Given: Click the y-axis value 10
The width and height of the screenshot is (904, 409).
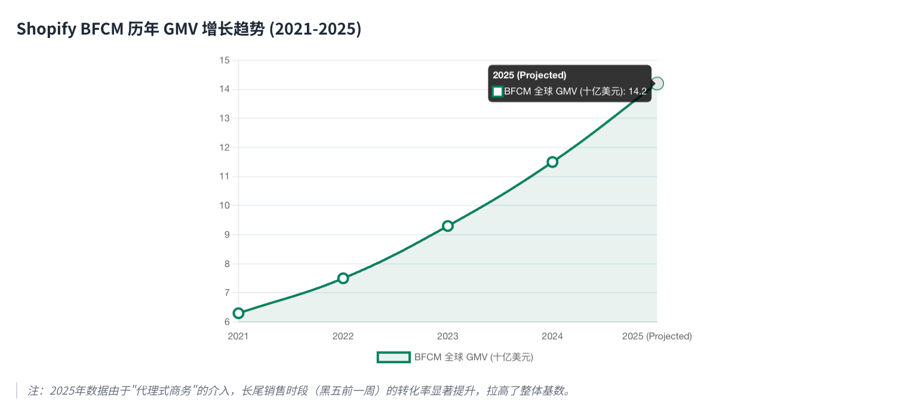Looking at the screenshot, I should tap(225, 206).
